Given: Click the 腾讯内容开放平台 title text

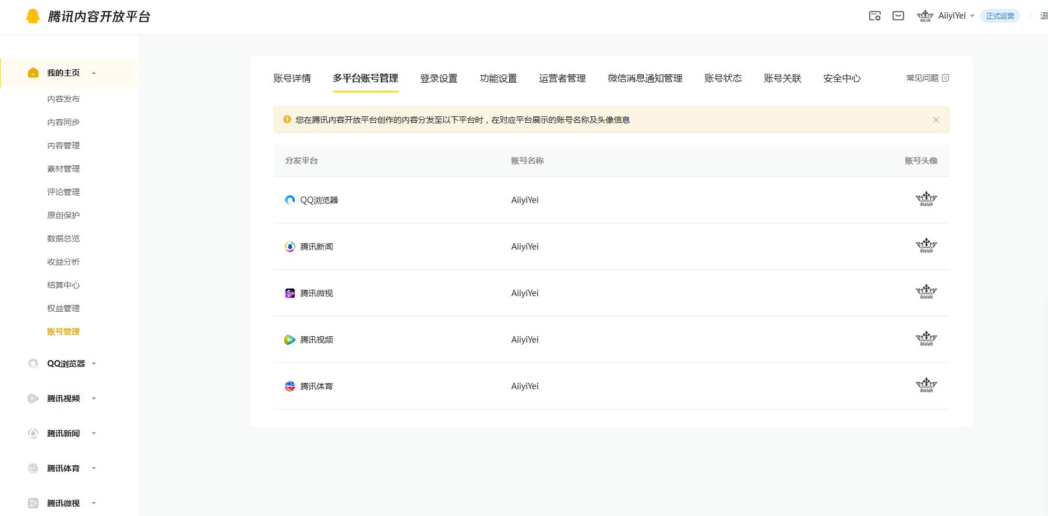Looking at the screenshot, I should pyautogui.click(x=99, y=16).
